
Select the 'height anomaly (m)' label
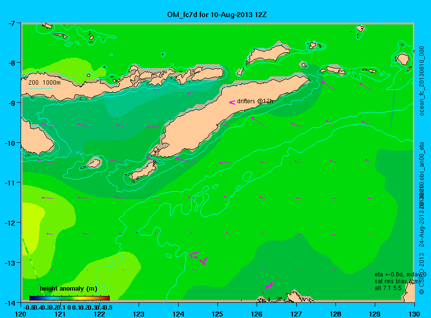(x=69, y=289)
